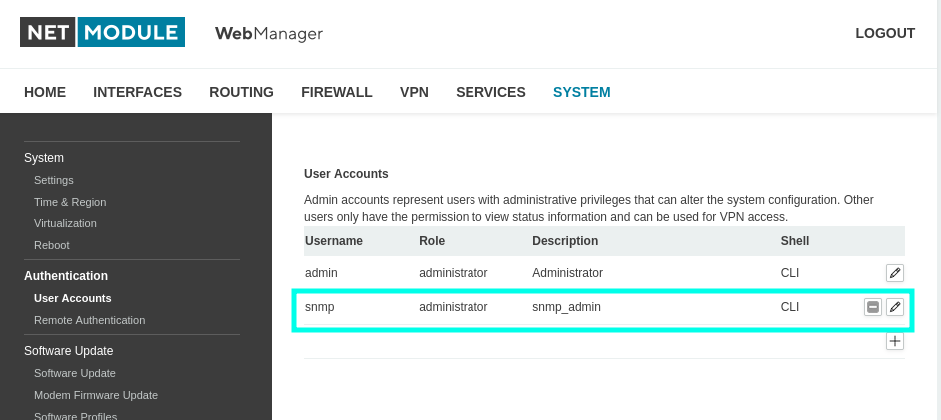Screen dimensions: 941x420
Task: Open Remote Authentication page
Action: pos(90,320)
